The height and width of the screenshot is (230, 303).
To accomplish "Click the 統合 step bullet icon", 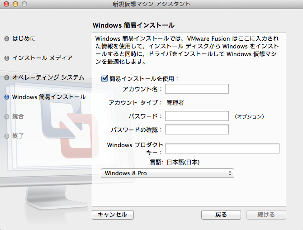I will pyautogui.click(x=7, y=117).
